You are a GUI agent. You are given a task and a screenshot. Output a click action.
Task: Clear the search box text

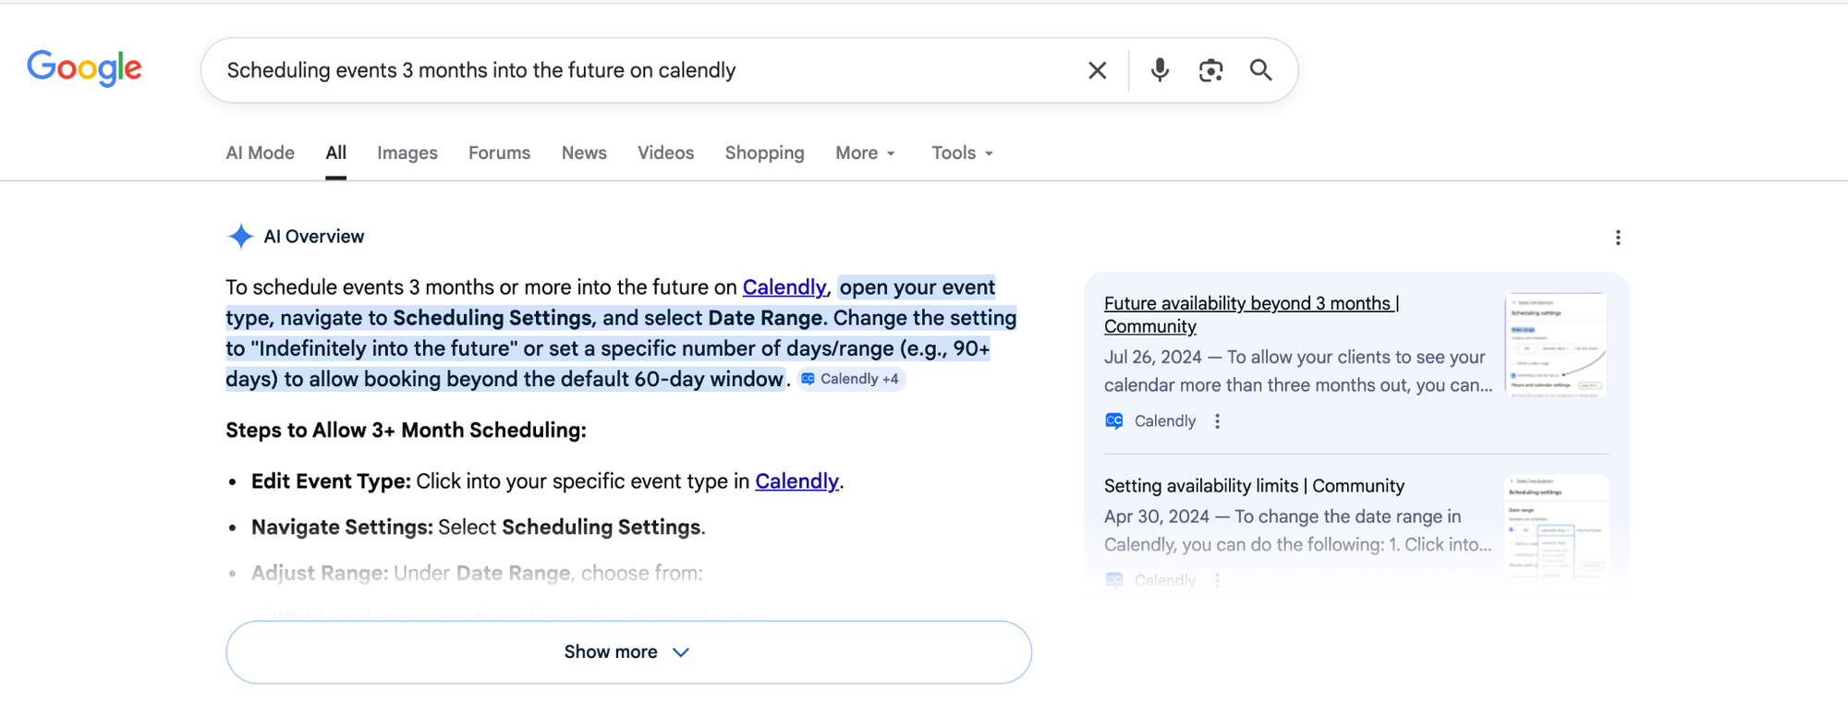pos(1097,70)
